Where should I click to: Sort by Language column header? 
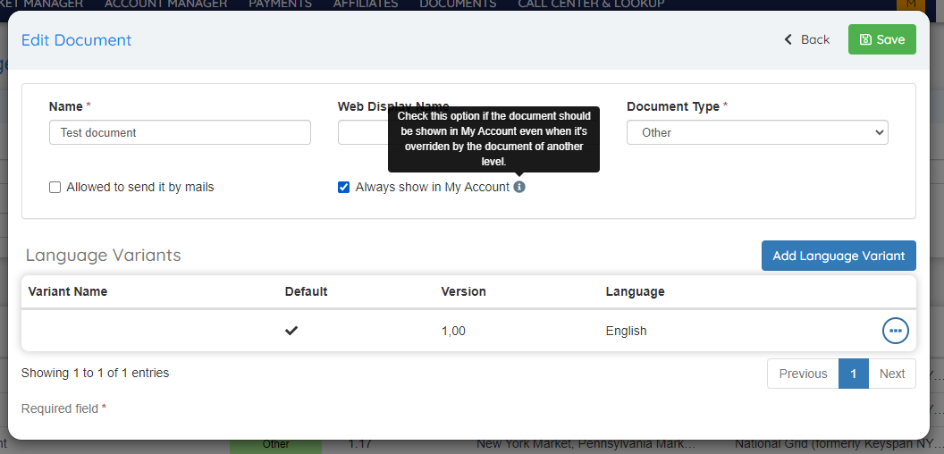(636, 292)
